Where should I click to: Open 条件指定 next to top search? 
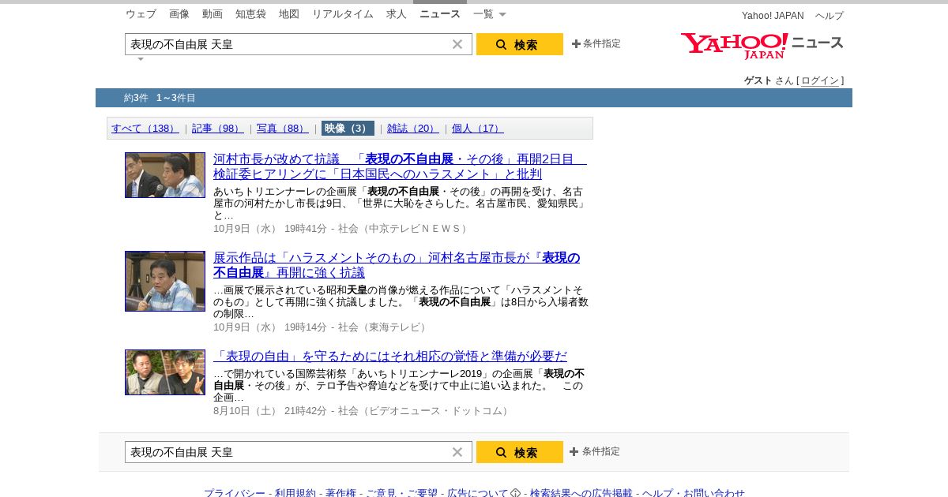click(x=596, y=44)
